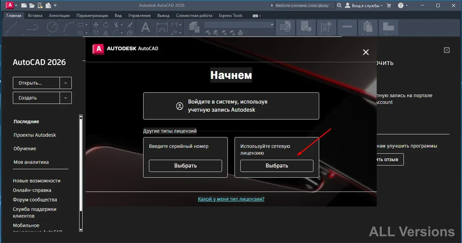Viewport: 462px width, 243px height.
Task: Click the Autodesk App Store cart icon
Action: point(389,5)
